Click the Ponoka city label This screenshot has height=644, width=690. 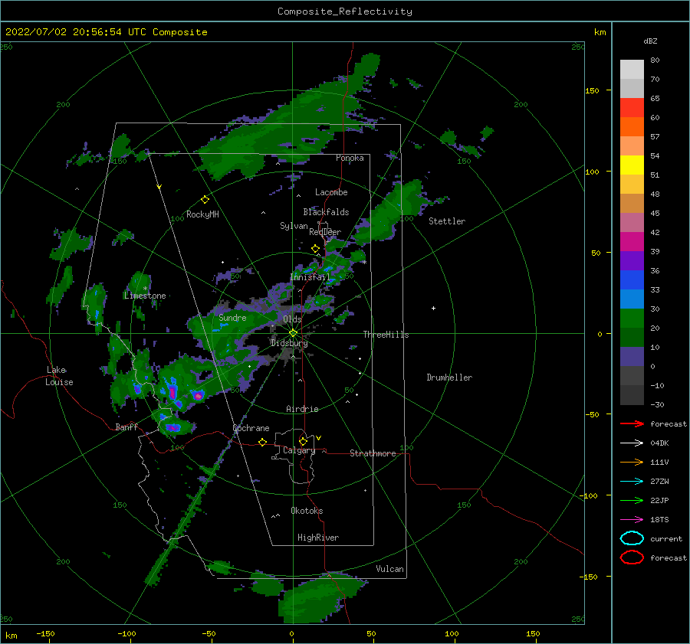pos(350,158)
